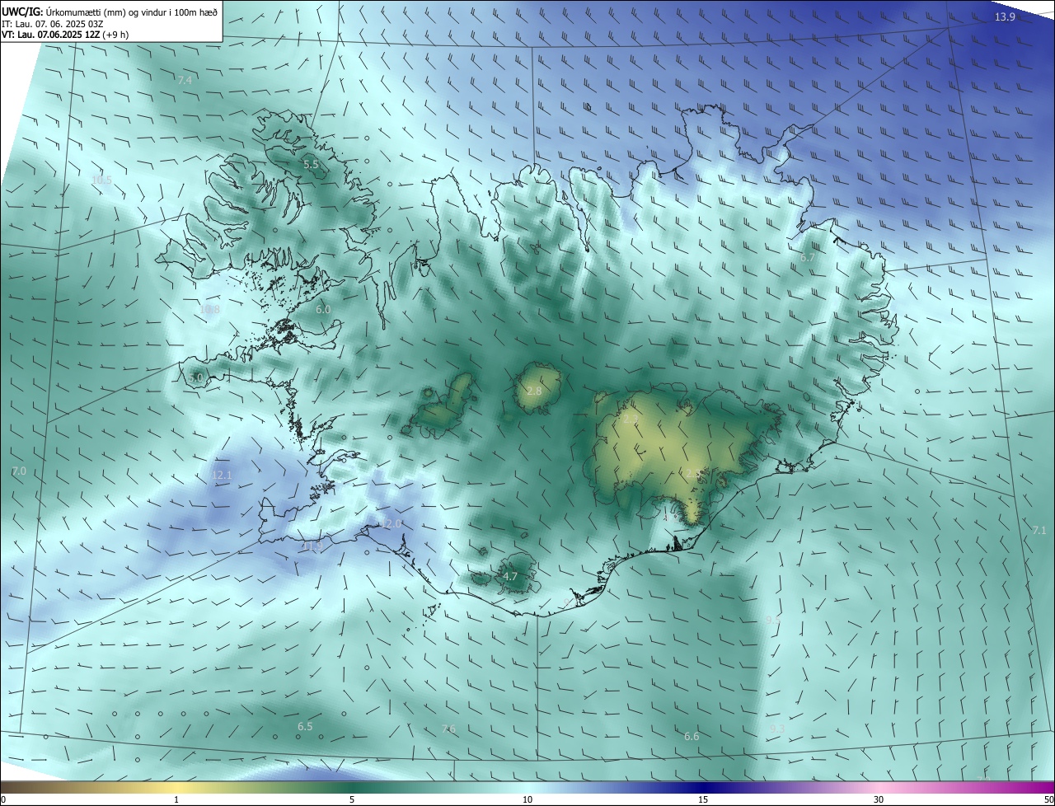Click the UWC/IG Úrkomumætti title line
Viewport: 1055px width, 806px height.
(x=110, y=12)
